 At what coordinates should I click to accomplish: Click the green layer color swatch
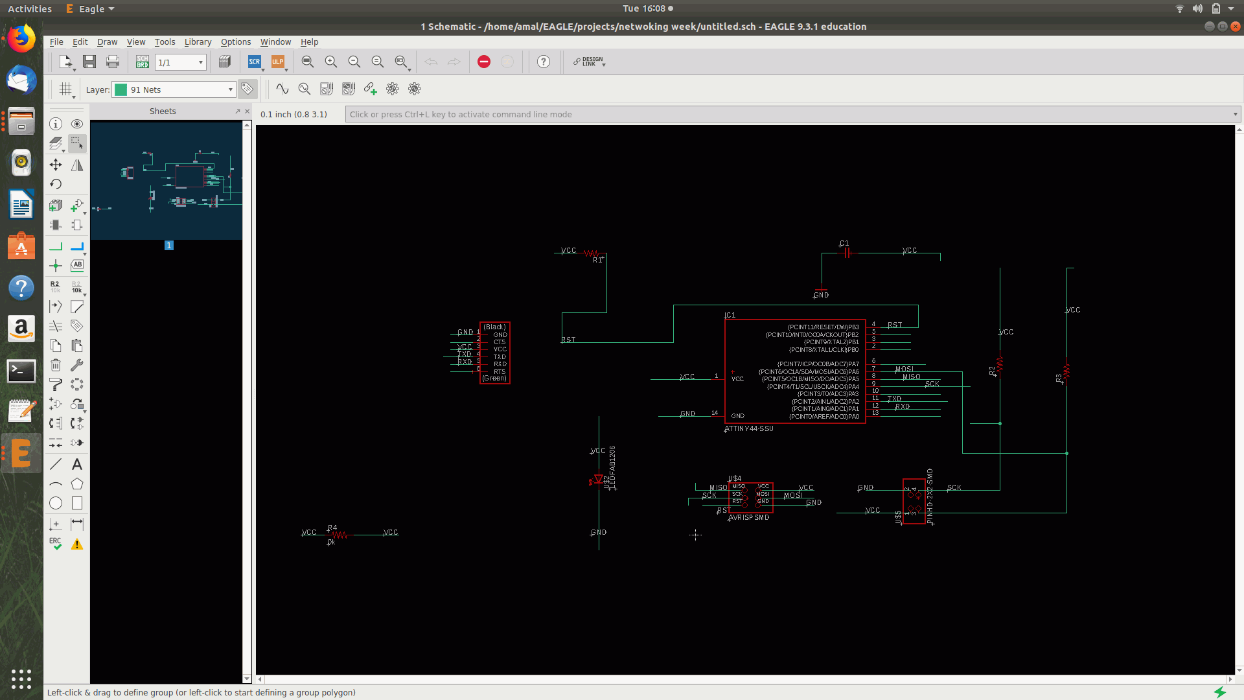(x=121, y=89)
